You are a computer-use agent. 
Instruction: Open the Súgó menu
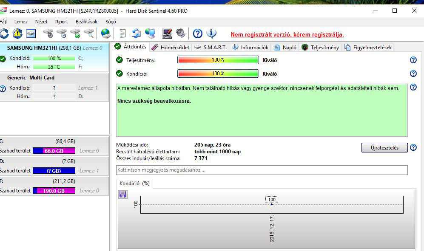click(x=111, y=22)
